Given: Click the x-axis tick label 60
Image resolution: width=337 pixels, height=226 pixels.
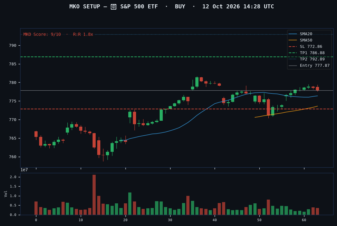Looking at the screenshot, I should (304, 220).
